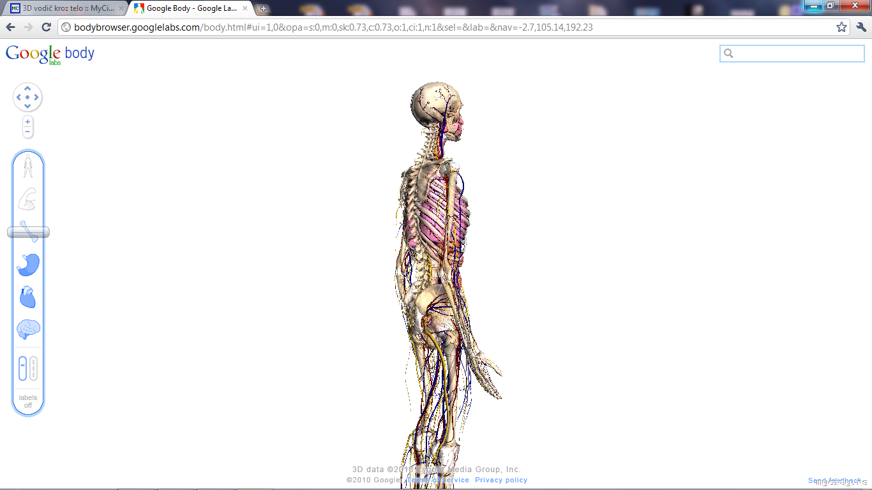Select the nervous system brain icon
The height and width of the screenshot is (490, 872).
pyautogui.click(x=28, y=329)
